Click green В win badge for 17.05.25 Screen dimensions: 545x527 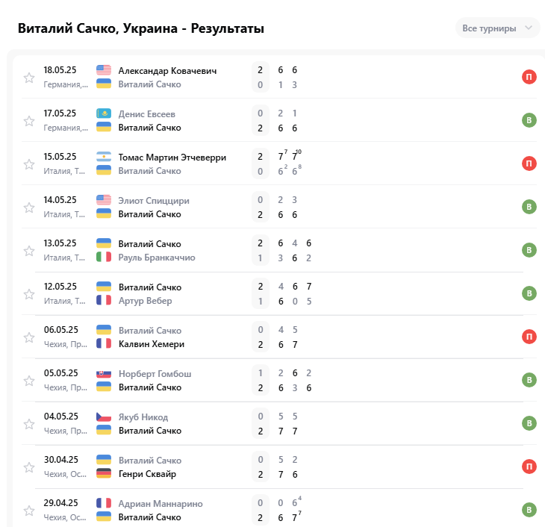coord(529,120)
